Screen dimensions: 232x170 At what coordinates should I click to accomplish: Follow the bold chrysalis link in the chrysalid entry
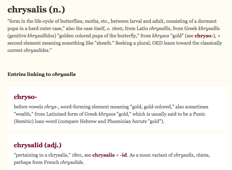103,155
